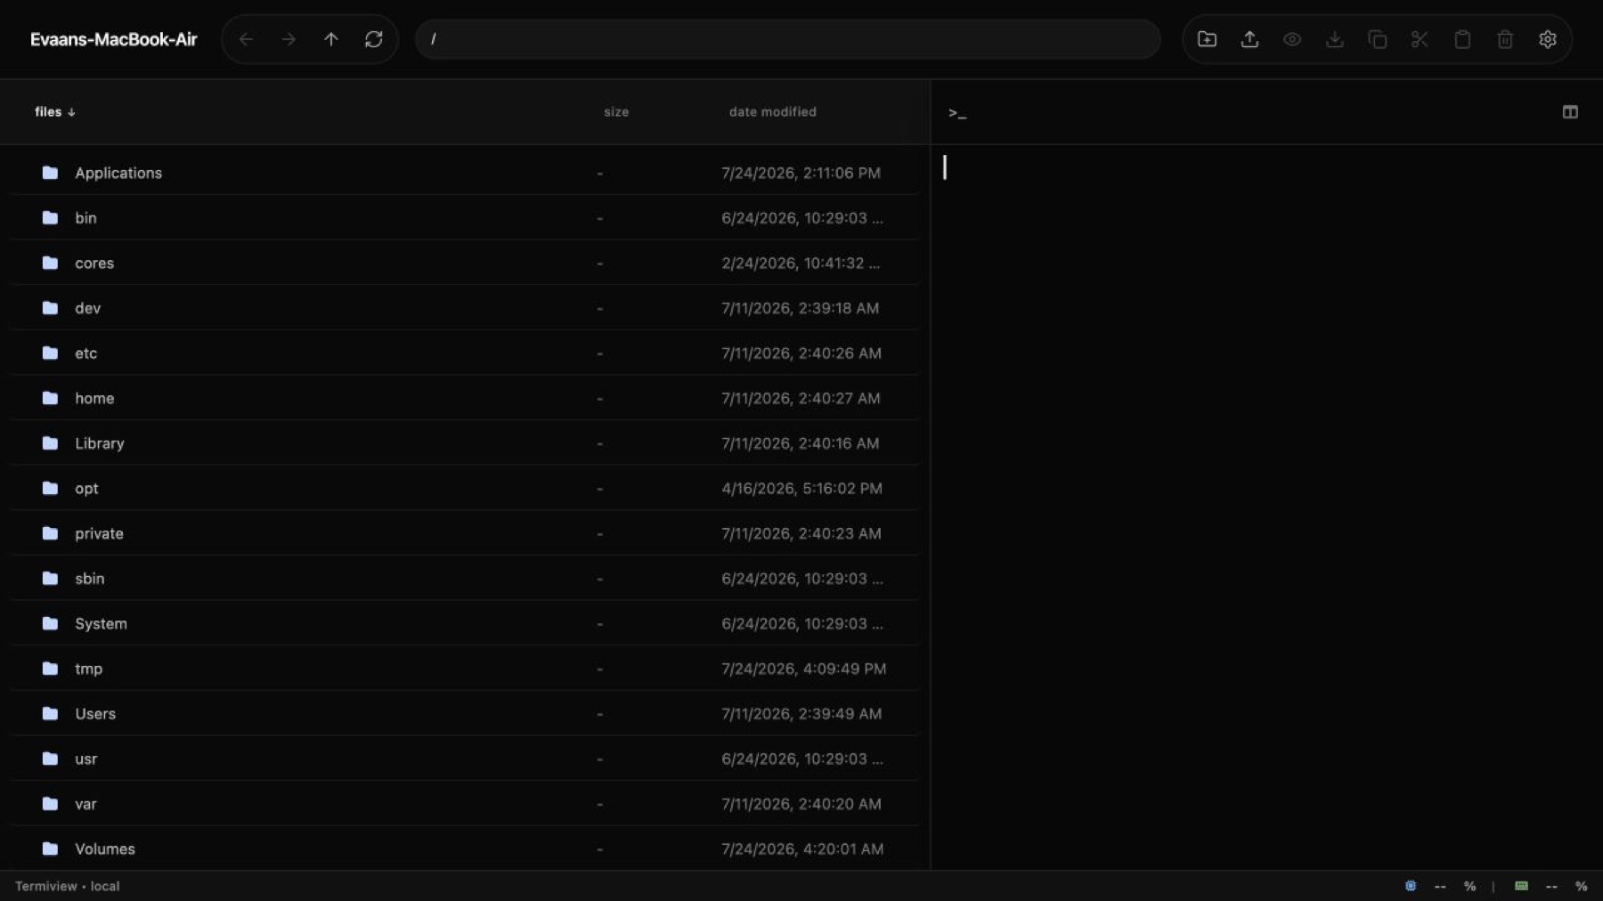Create a new folder
Image resolution: width=1603 pixels, height=901 pixels.
point(1207,39)
